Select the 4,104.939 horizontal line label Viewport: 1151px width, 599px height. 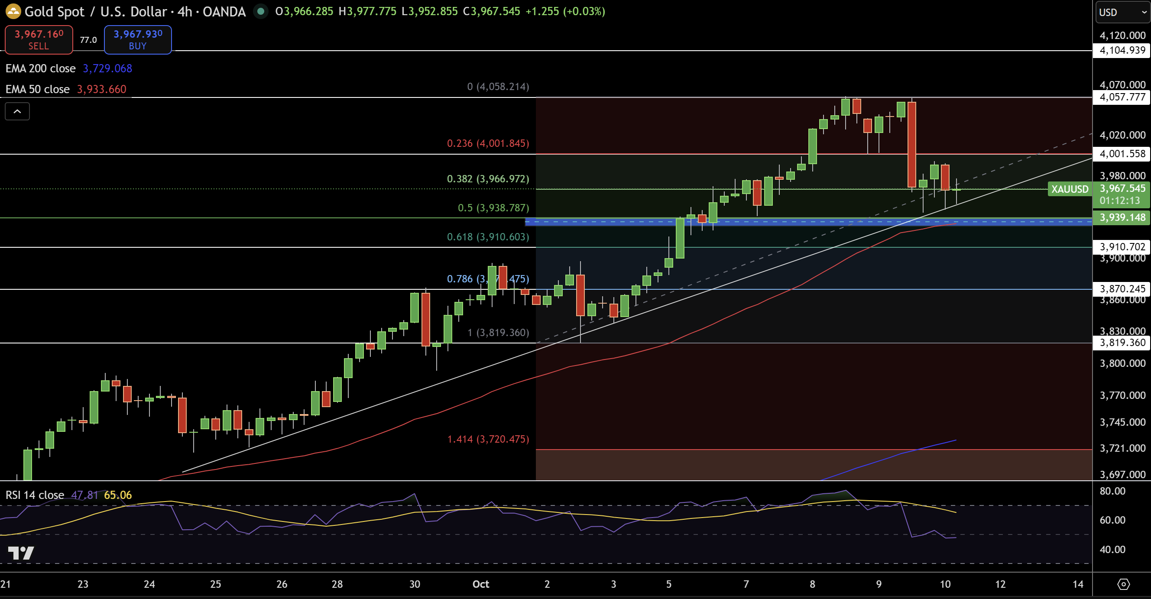tap(1122, 51)
